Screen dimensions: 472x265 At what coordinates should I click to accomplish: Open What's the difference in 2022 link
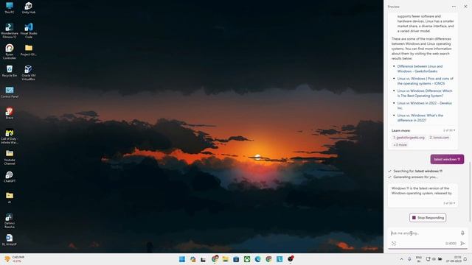click(420, 118)
